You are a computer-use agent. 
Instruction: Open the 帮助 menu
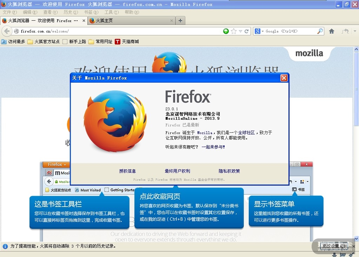pos(132,12)
